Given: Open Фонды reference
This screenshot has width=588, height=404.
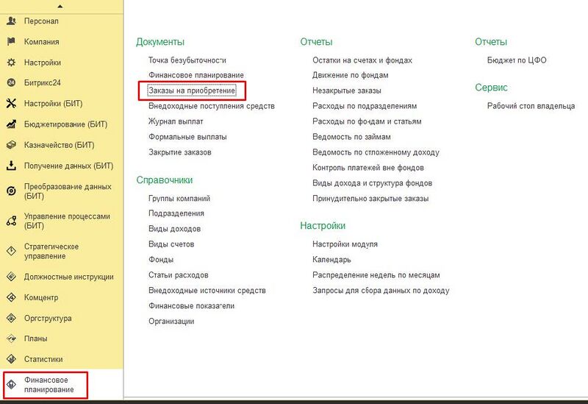Looking at the screenshot, I should tap(161, 260).
